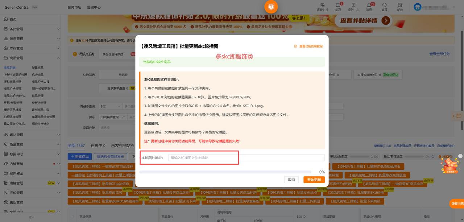Open 运营对接 chat icon in header

pos(322,5)
